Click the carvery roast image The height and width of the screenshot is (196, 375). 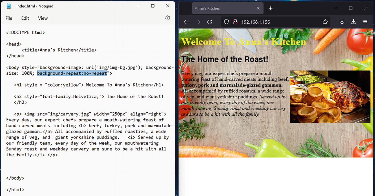pos(330,97)
